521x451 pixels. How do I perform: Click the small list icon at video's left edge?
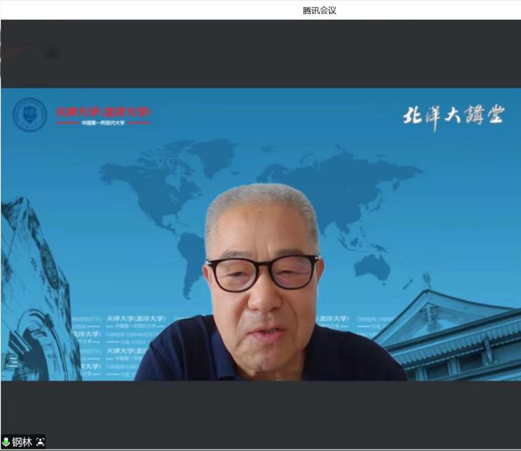pos(11,361)
